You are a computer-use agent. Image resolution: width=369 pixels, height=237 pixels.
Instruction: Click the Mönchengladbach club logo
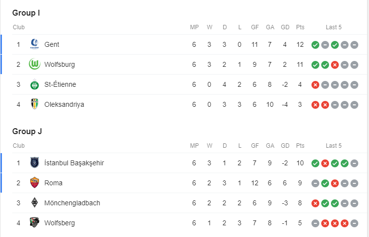(34, 203)
